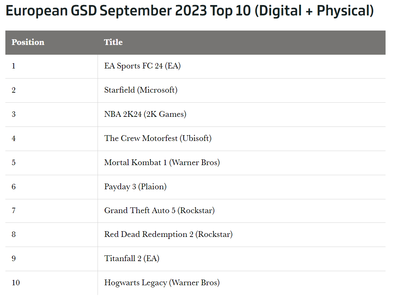
Task: Select position number 9 cell
Action: (x=14, y=258)
